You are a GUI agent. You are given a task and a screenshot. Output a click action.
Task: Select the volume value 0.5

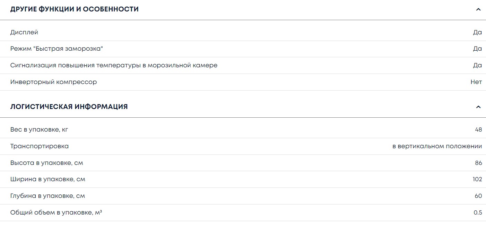[478, 212]
